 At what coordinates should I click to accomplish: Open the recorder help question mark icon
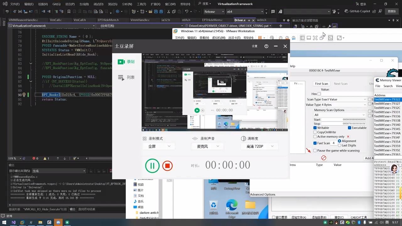point(266,46)
